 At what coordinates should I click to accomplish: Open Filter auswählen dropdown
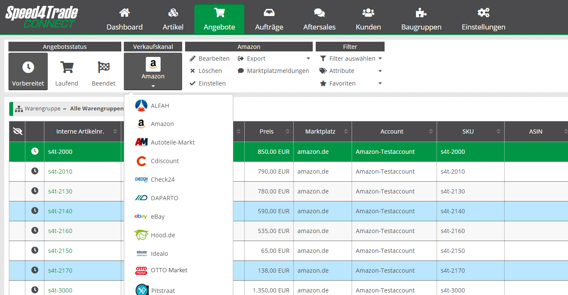pyautogui.click(x=351, y=59)
